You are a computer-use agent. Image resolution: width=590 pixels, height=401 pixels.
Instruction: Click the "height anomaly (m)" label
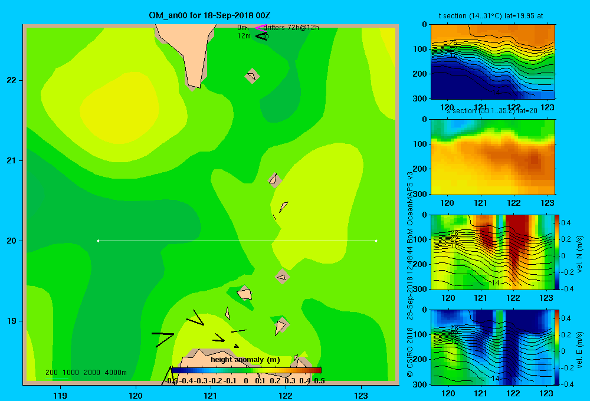[245, 360]
